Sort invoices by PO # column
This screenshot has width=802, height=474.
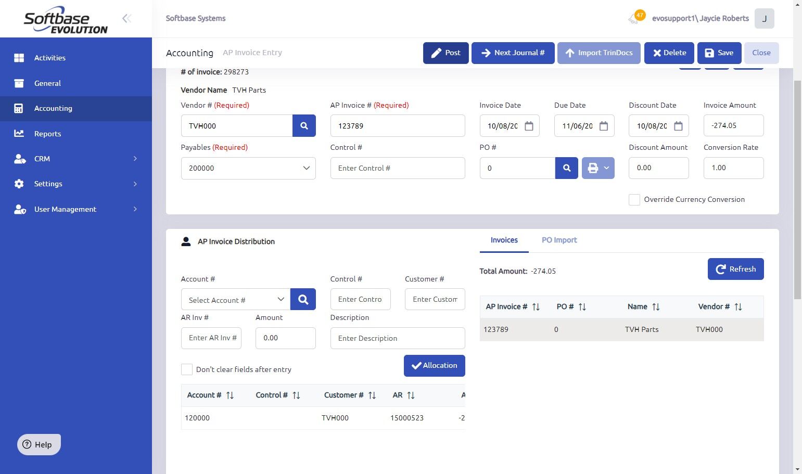coord(582,307)
